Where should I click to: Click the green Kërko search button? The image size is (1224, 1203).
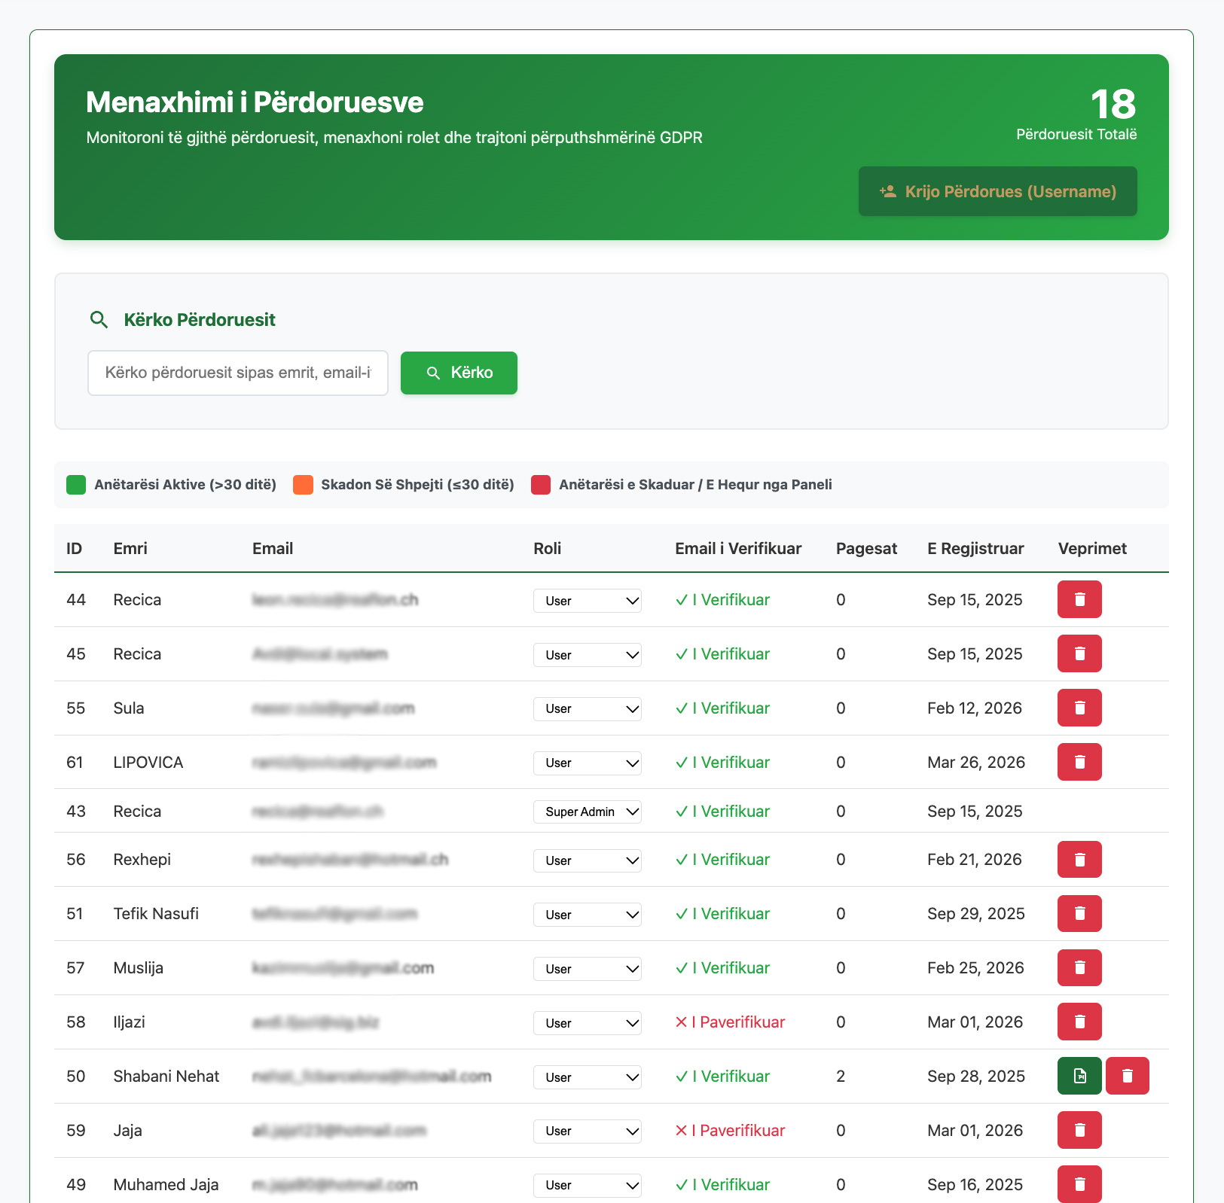(459, 373)
